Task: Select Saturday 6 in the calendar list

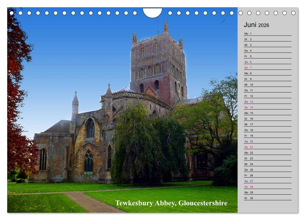Action: tap(268, 62)
